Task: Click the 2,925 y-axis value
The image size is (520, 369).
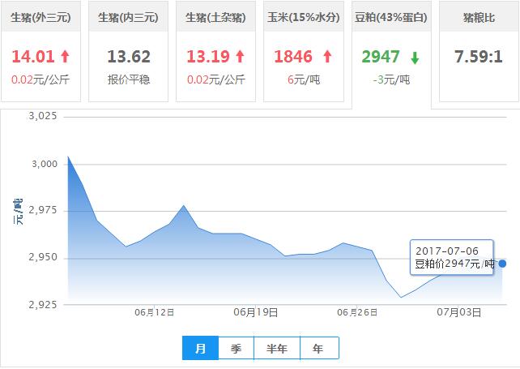Action: point(43,305)
